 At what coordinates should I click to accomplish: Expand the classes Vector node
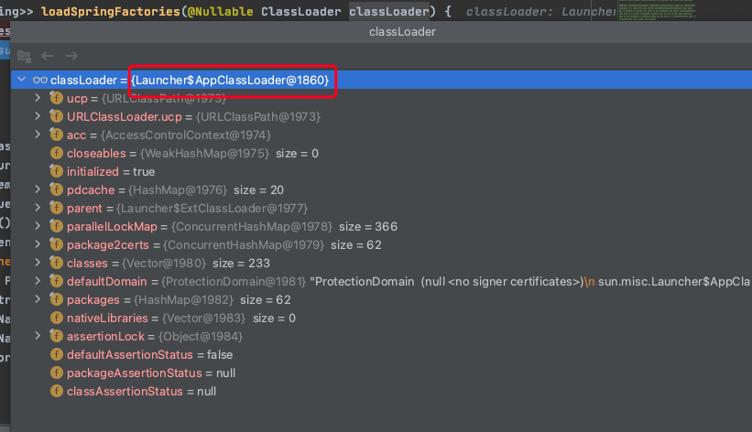coord(38,264)
